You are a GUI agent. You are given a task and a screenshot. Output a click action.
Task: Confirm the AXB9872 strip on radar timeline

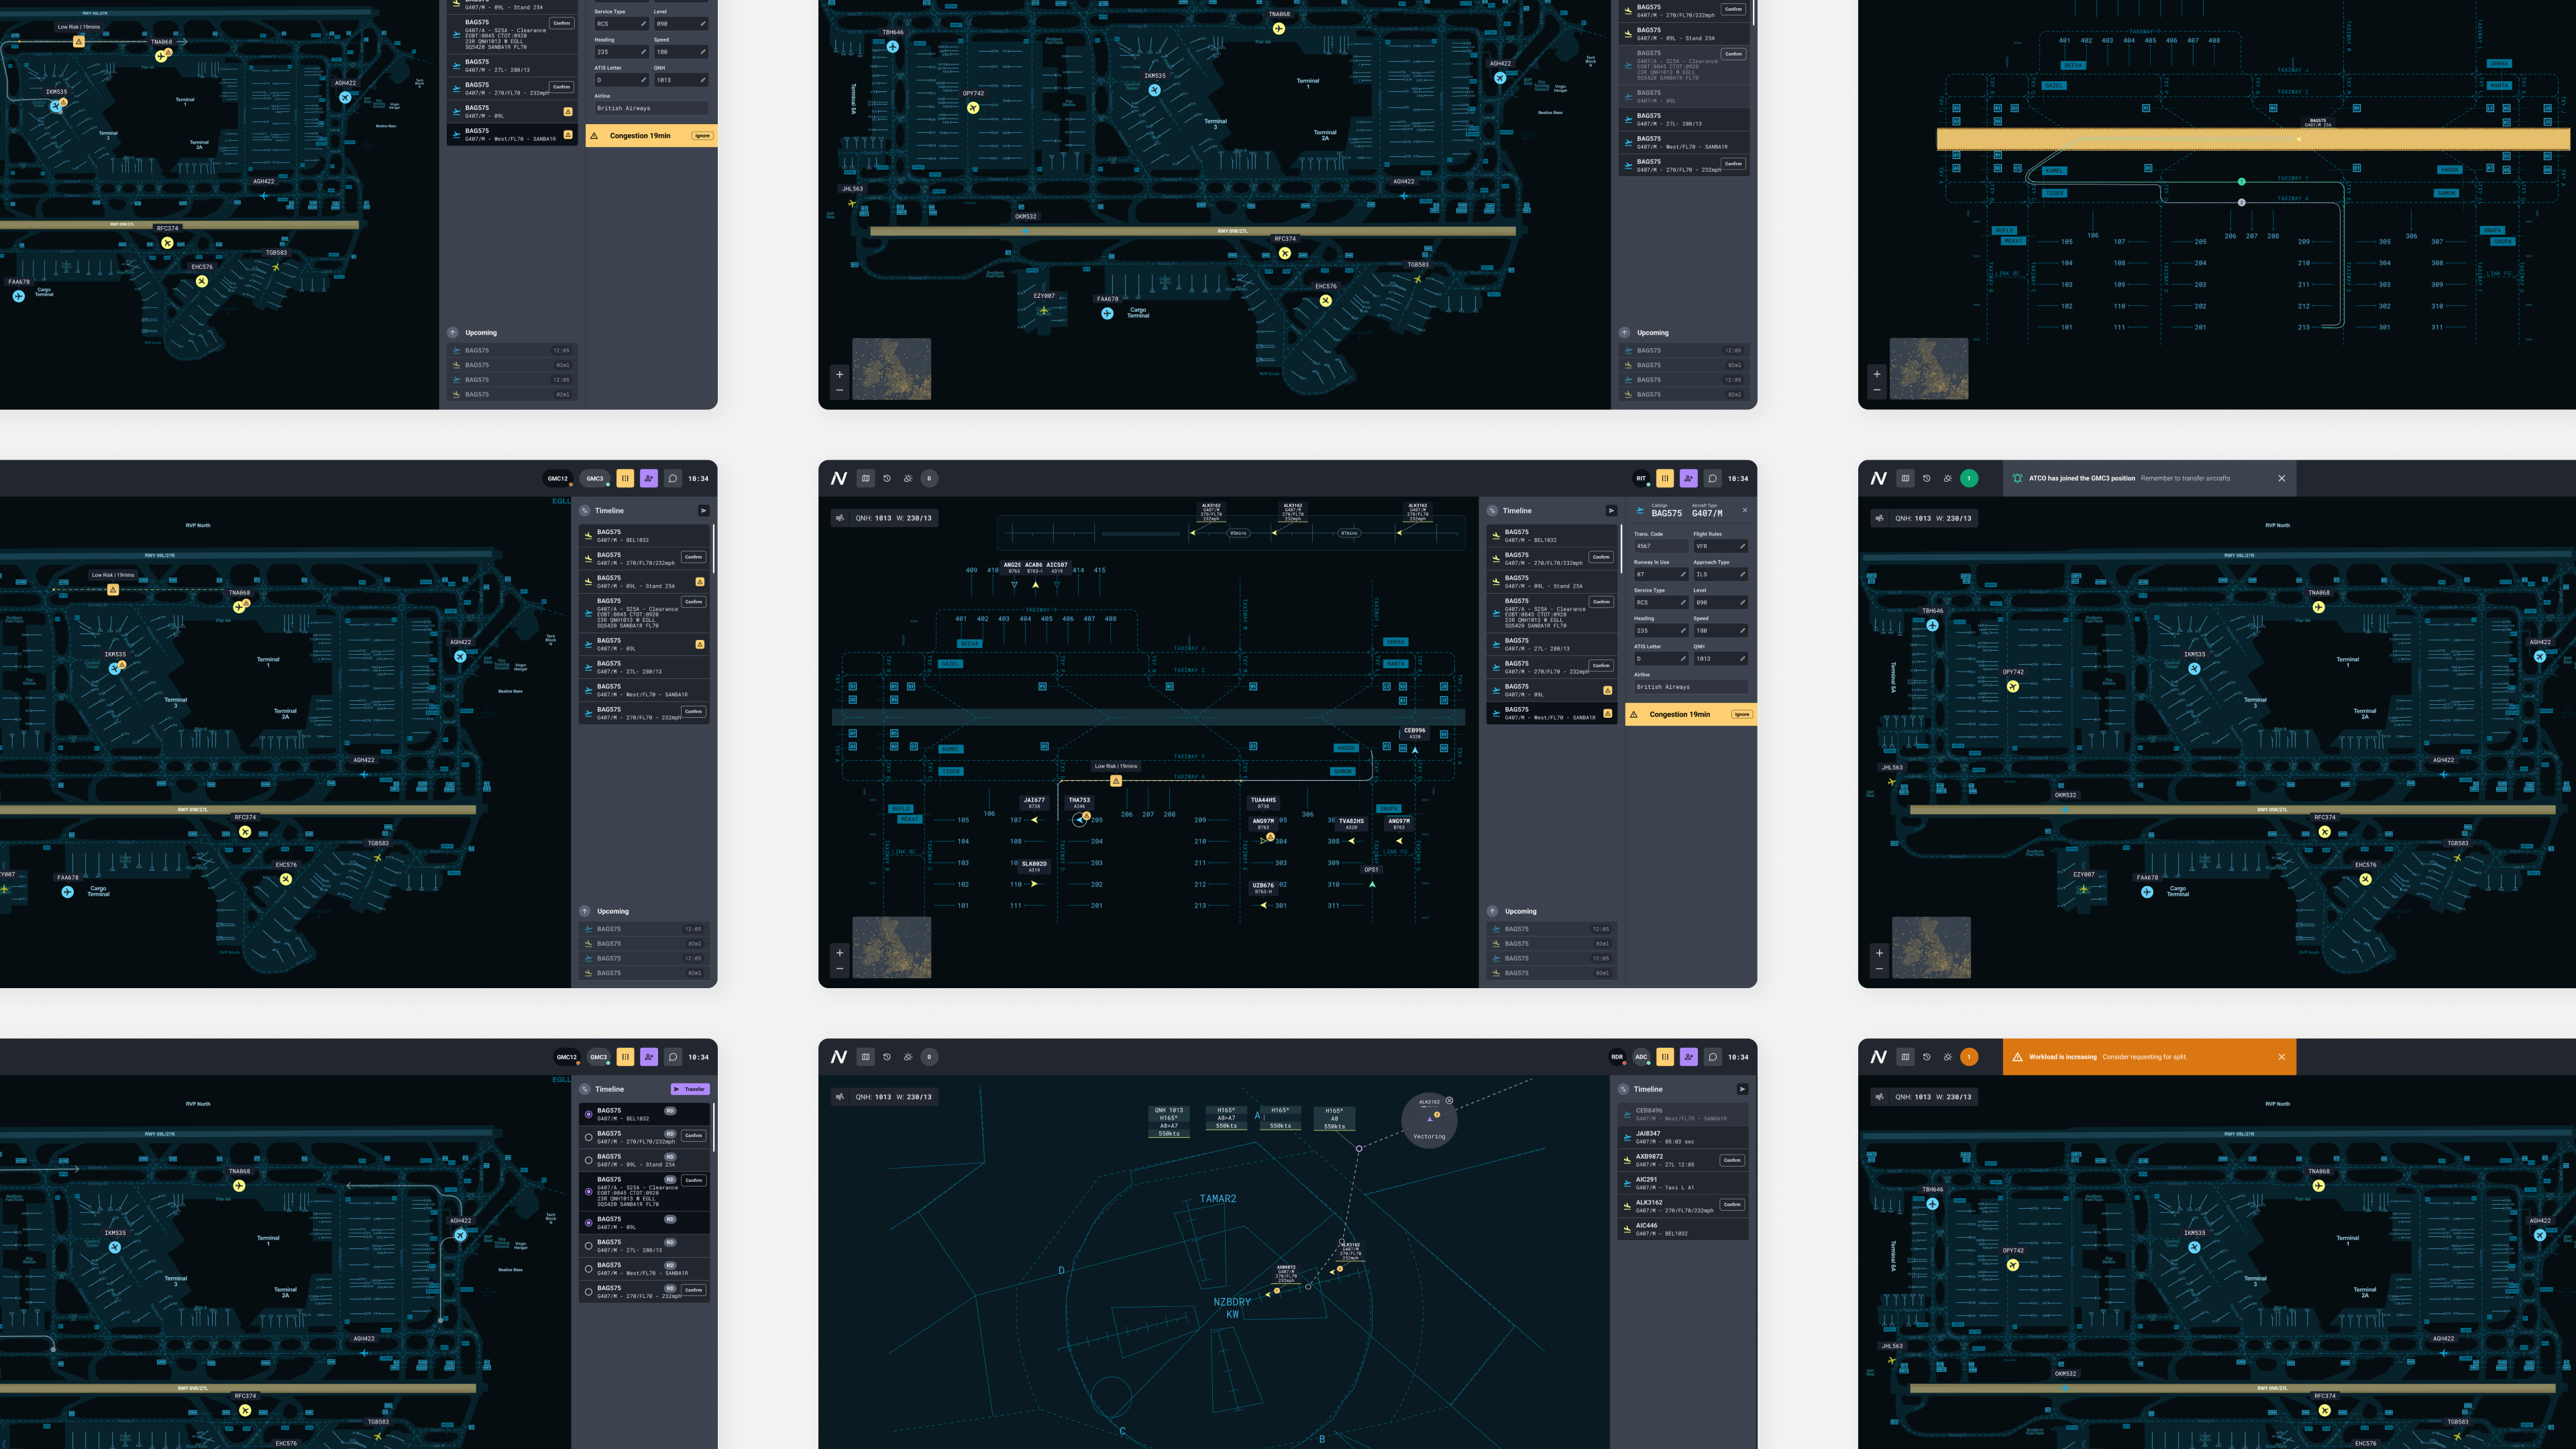[1732, 1160]
